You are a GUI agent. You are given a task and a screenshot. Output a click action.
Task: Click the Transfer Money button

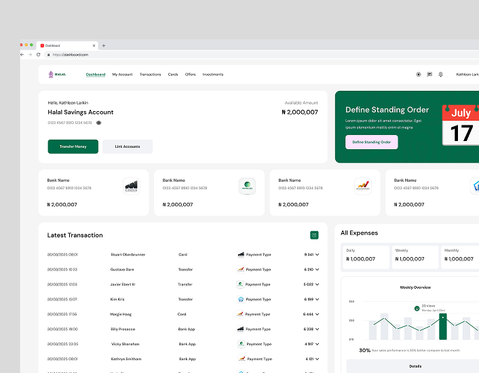click(x=73, y=146)
